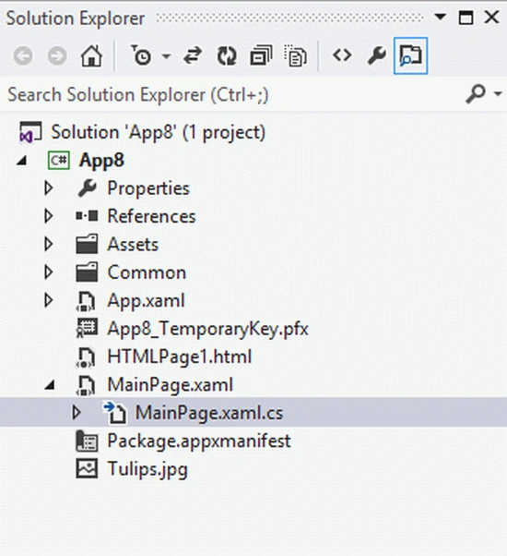Select Tulips.jpg file
This screenshot has height=556, width=507.
click(147, 469)
